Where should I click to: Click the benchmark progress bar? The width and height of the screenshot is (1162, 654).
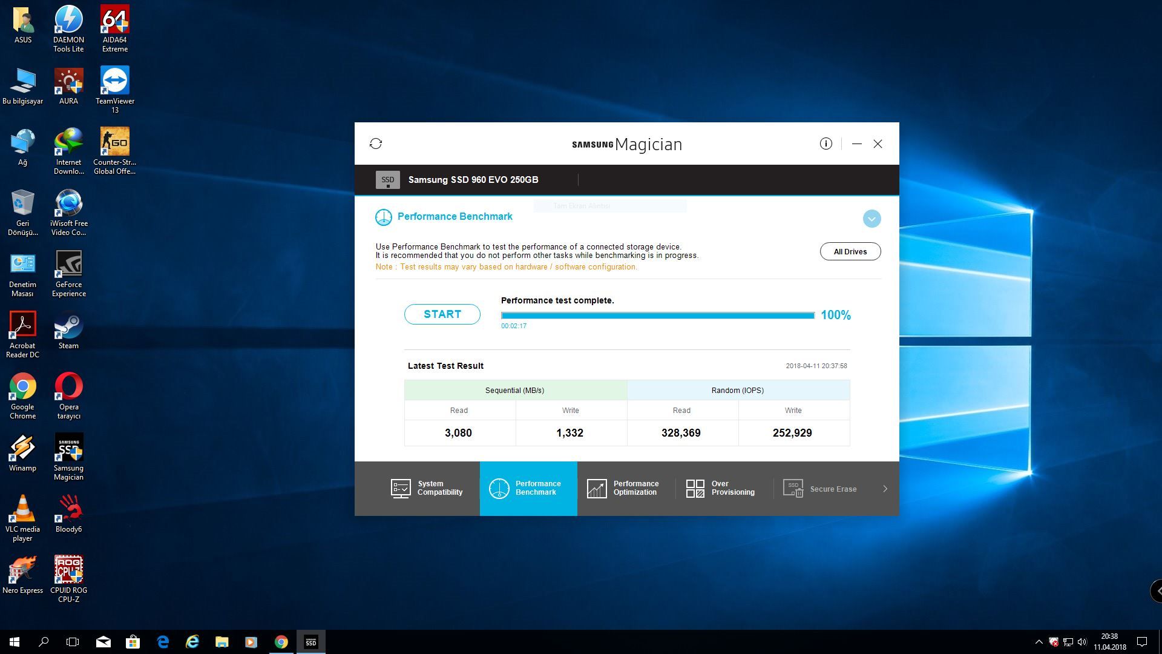click(657, 315)
